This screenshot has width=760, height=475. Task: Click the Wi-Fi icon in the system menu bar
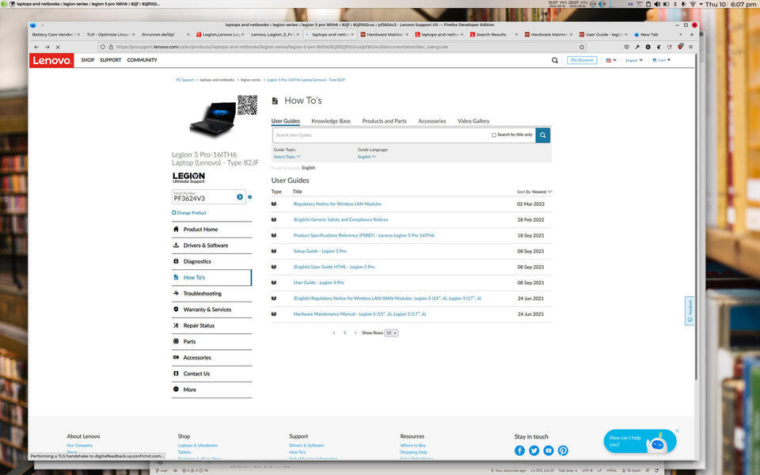693,5
